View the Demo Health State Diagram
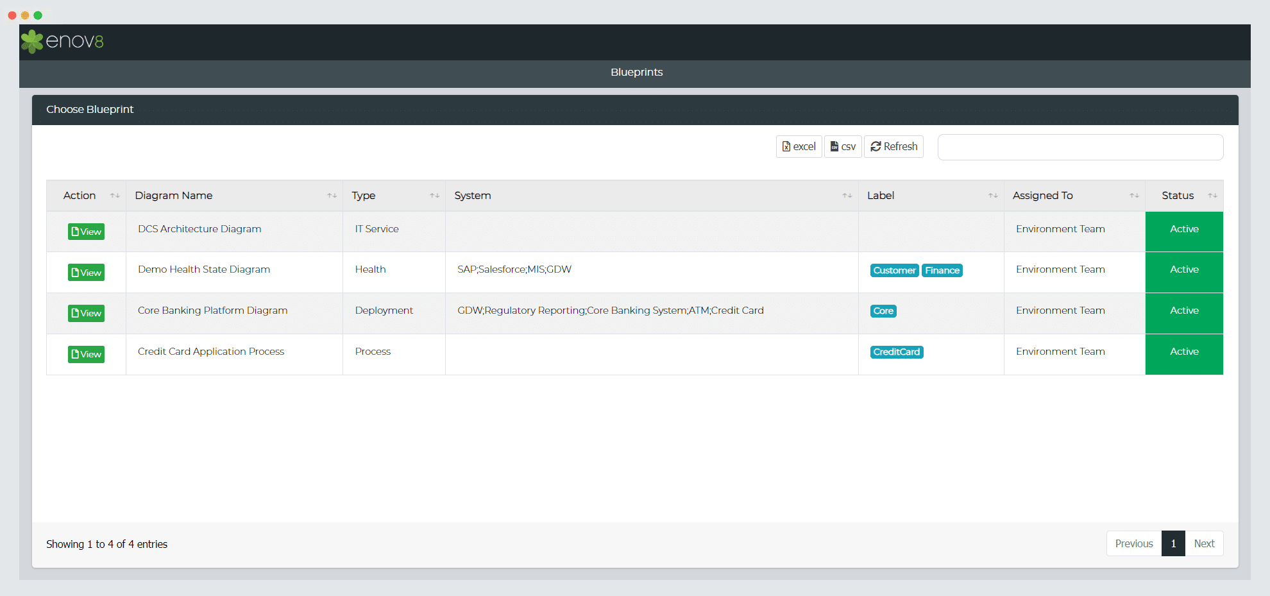1270x596 pixels. tap(86, 273)
